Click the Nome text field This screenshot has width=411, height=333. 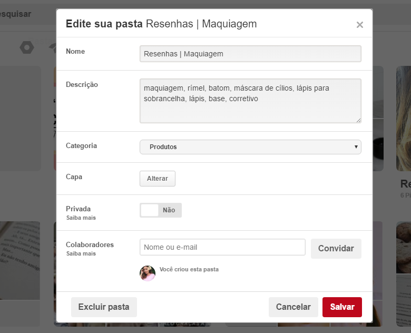pos(250,54)
